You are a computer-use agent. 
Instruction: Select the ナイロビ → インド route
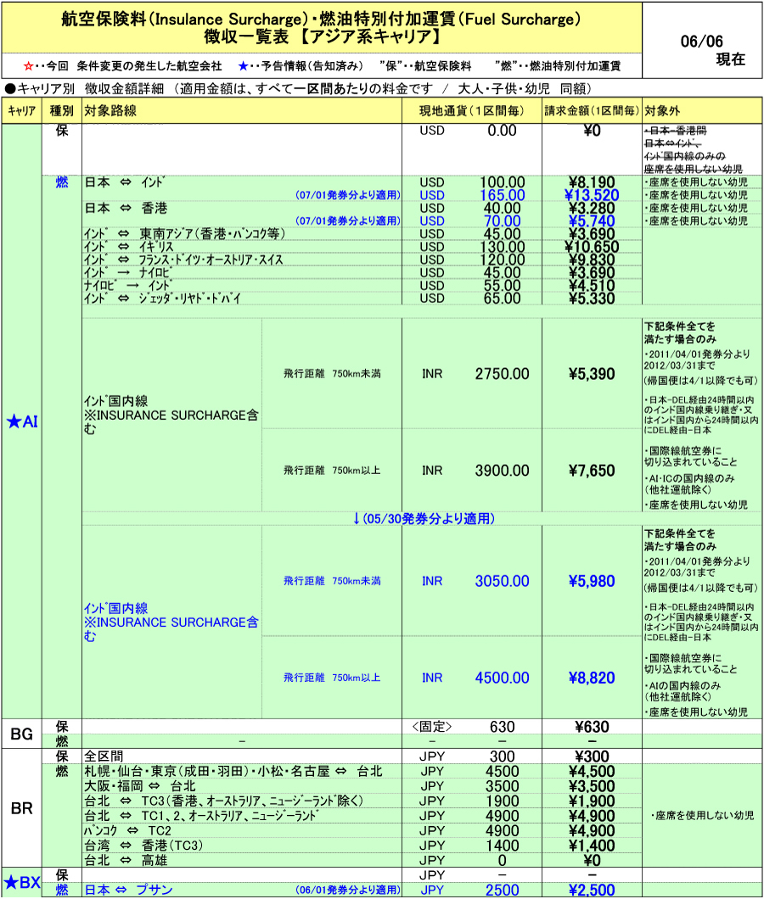[x=127, y=286]
